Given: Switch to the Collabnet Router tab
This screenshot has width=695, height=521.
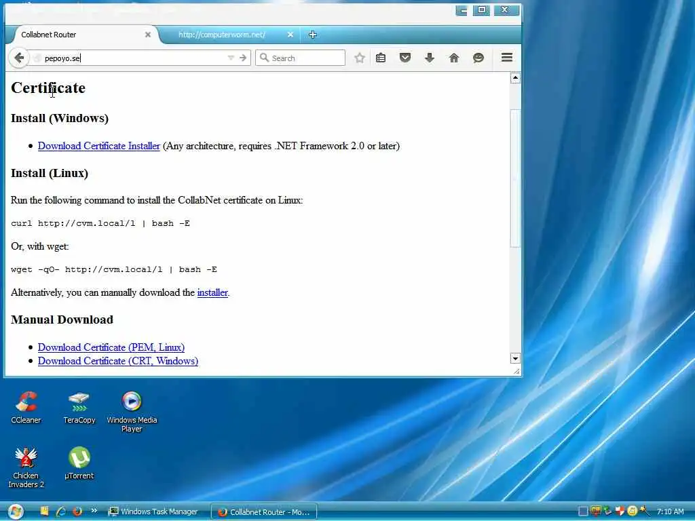Looking at the screenshot, I should [x=84, y=35].
